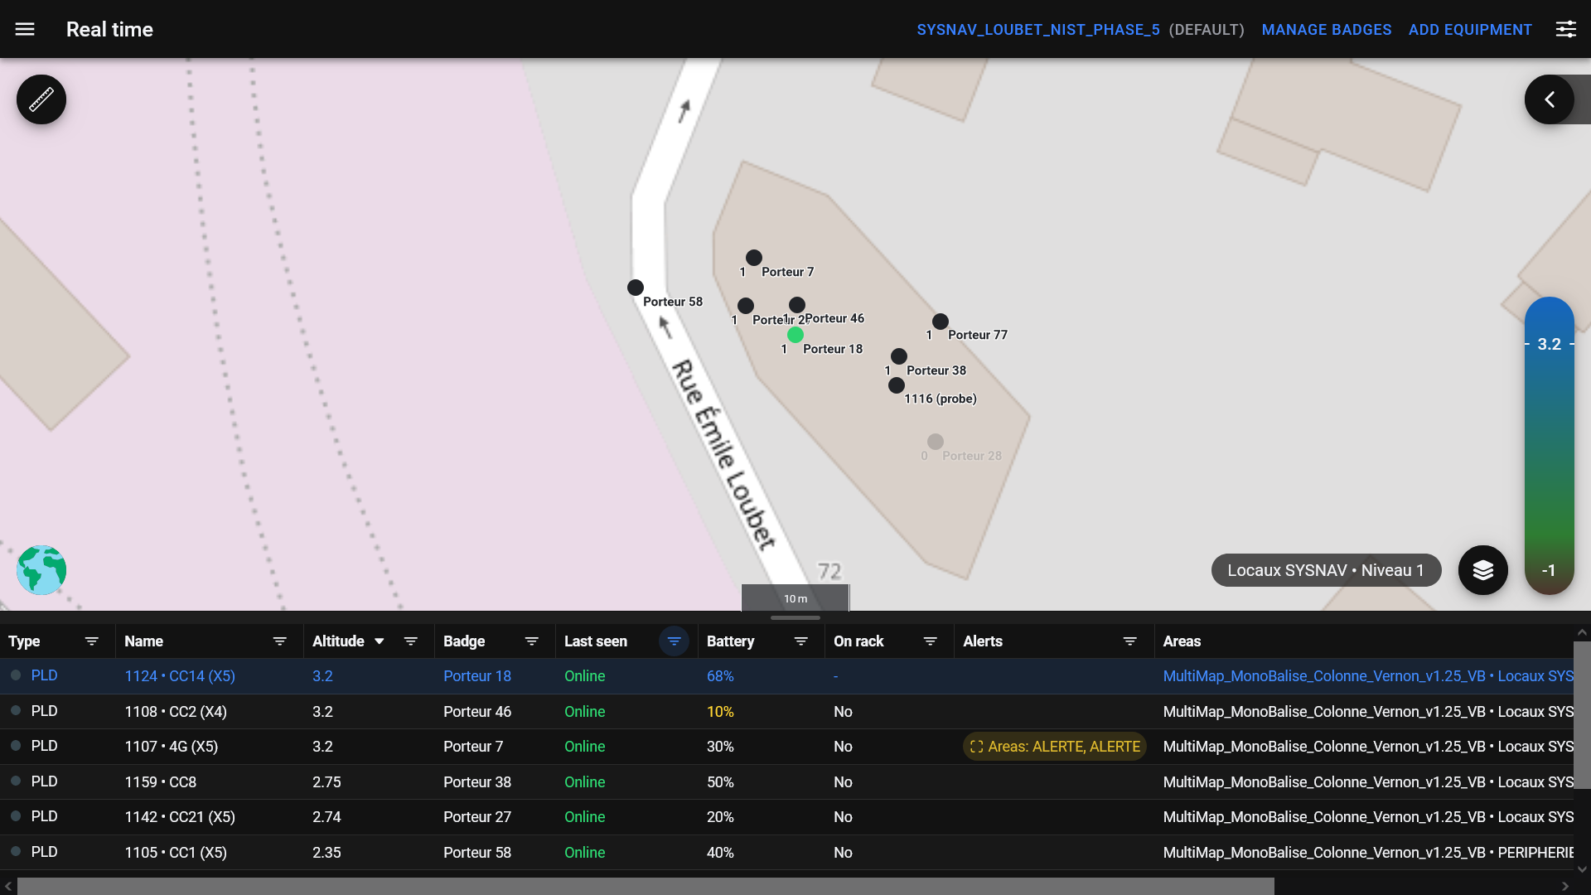The height and width of the screenshot is (895, 1591).
Task: Open display settings sliders icon
Action: (x=1565, y=30)
